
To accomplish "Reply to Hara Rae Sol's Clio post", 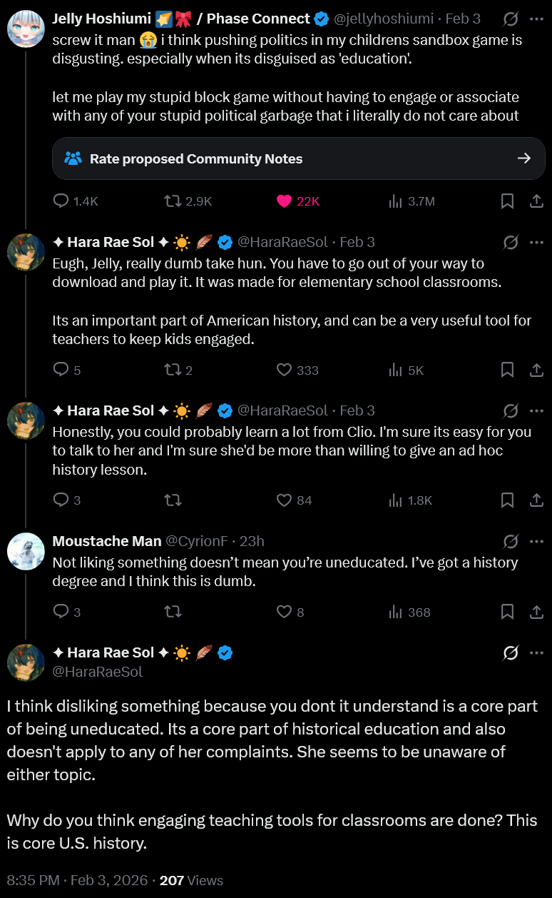I will coord(62,500).
